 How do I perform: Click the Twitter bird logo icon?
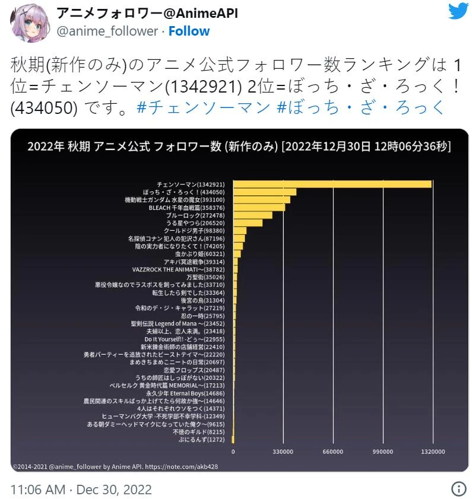coord(457,12)
